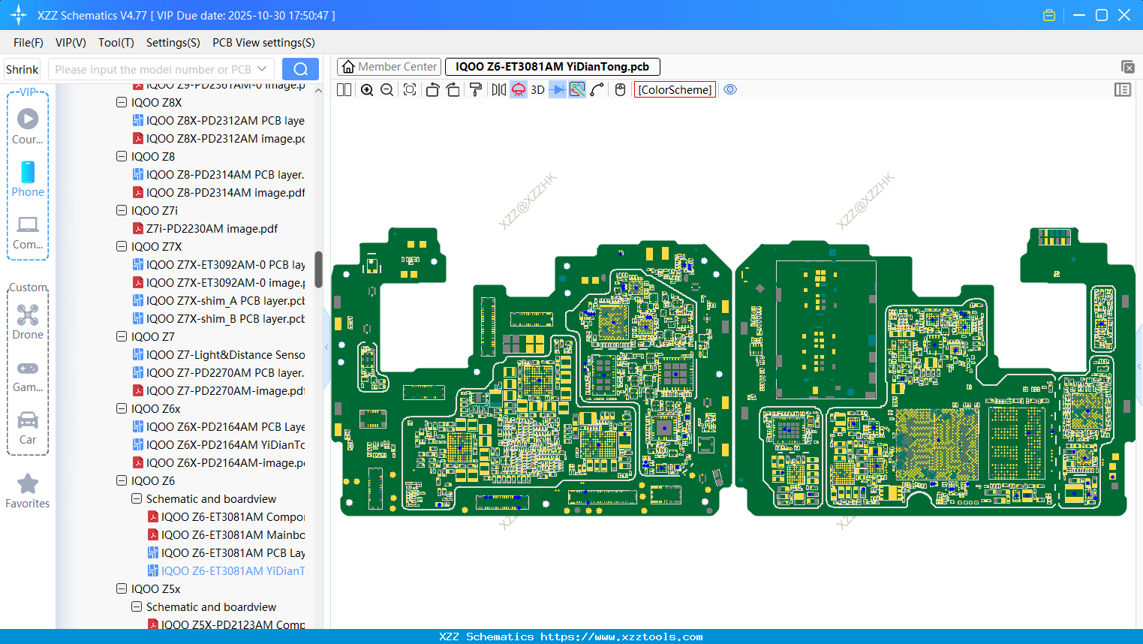Viewport: 1143px width, 644px height.
Task: Open the VIP(V) menu
Action: pos(71,43)
